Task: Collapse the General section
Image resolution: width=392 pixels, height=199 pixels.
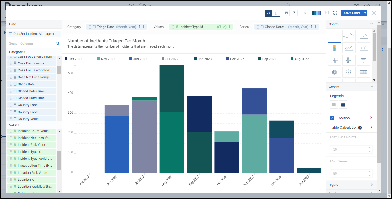Action: point(372,87)
